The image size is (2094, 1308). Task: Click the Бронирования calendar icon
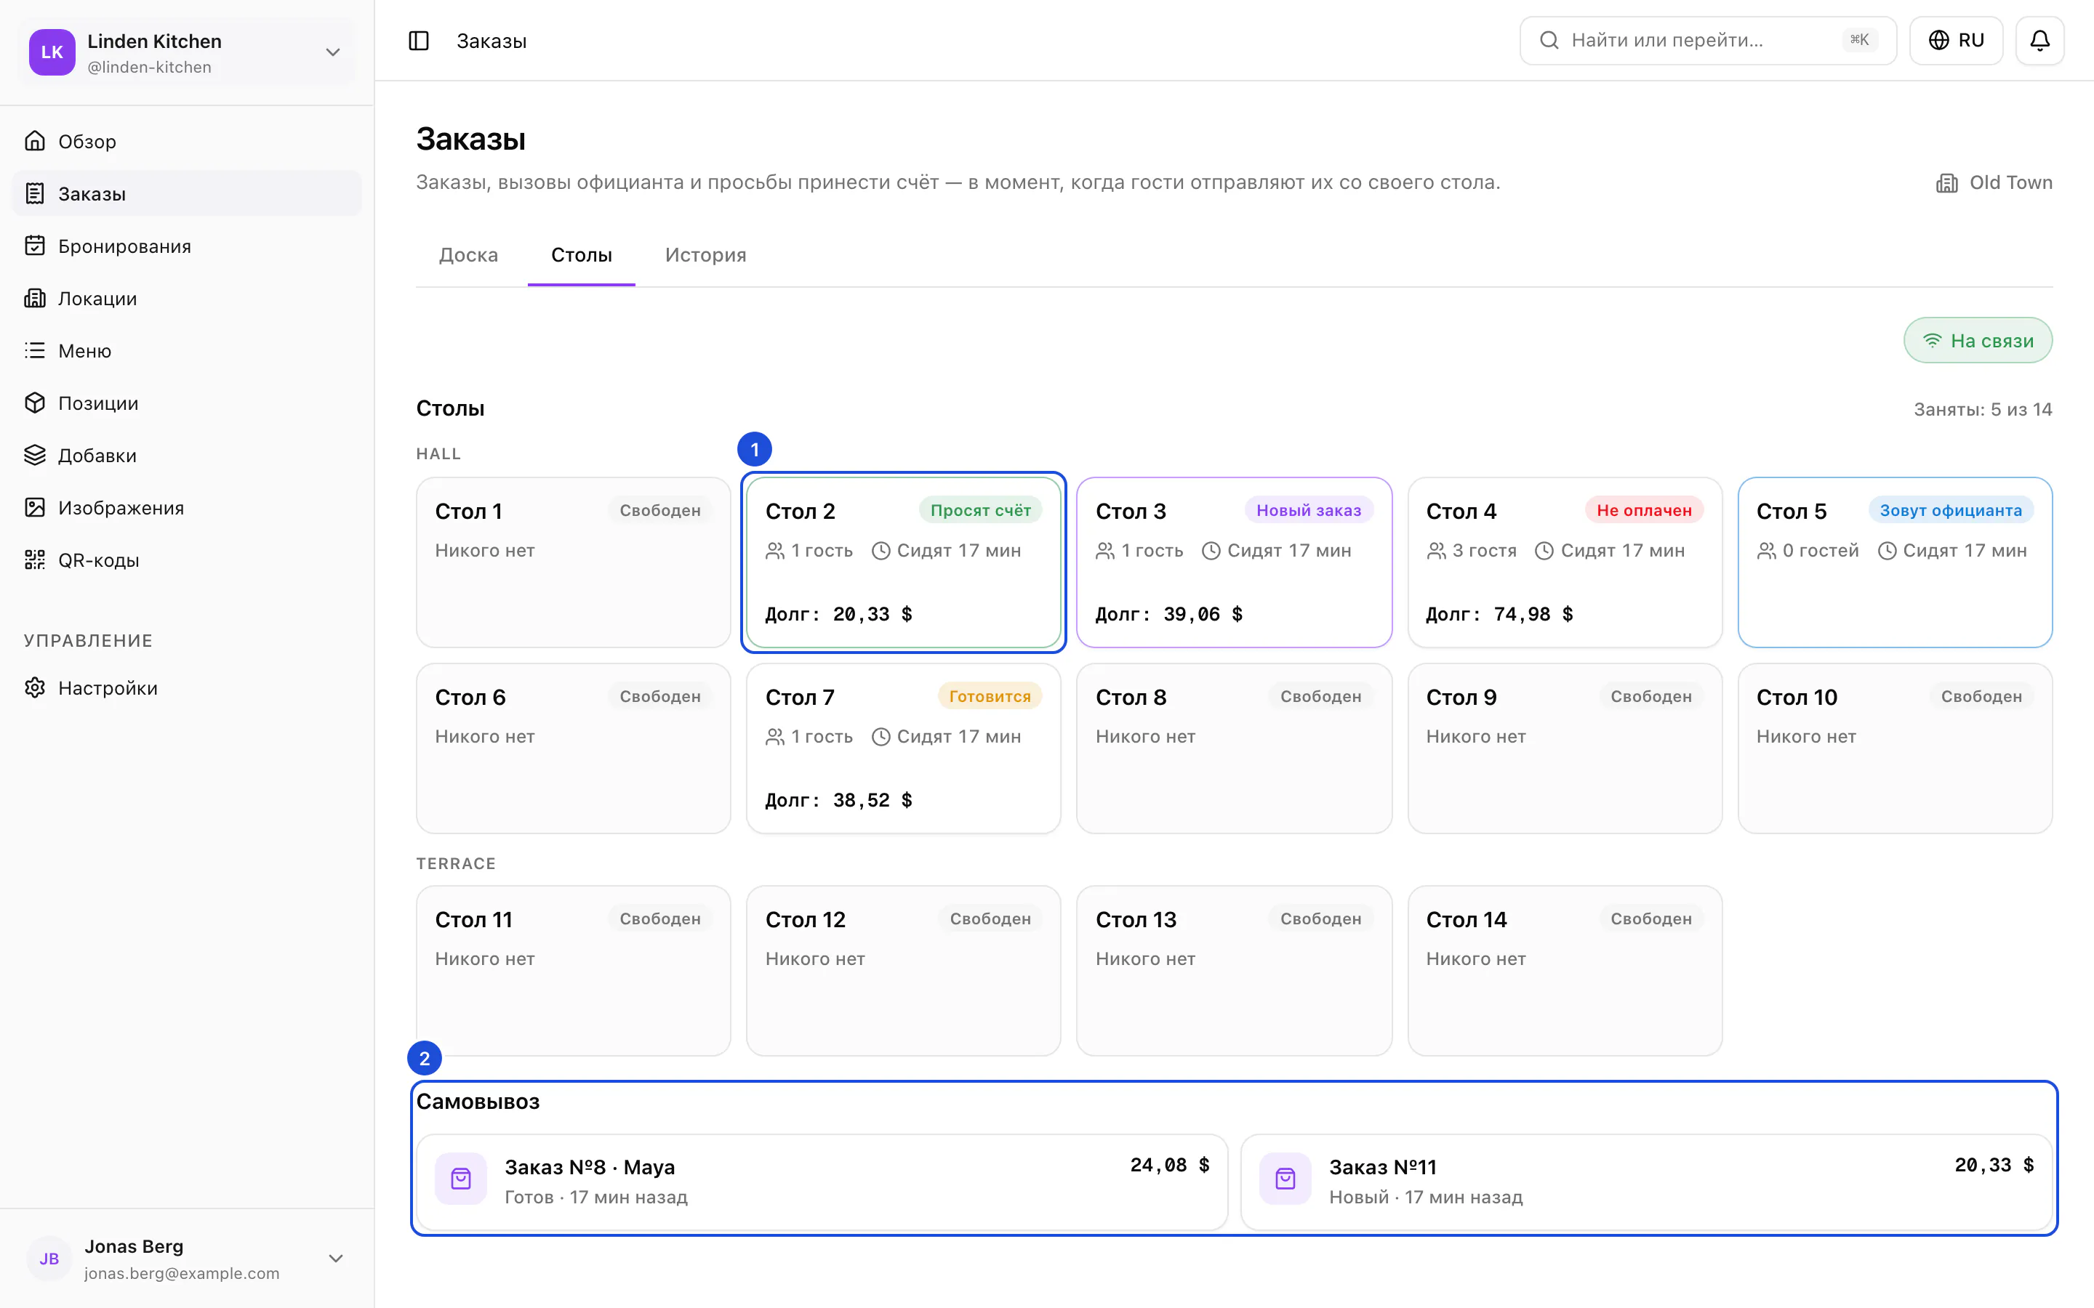35,246
